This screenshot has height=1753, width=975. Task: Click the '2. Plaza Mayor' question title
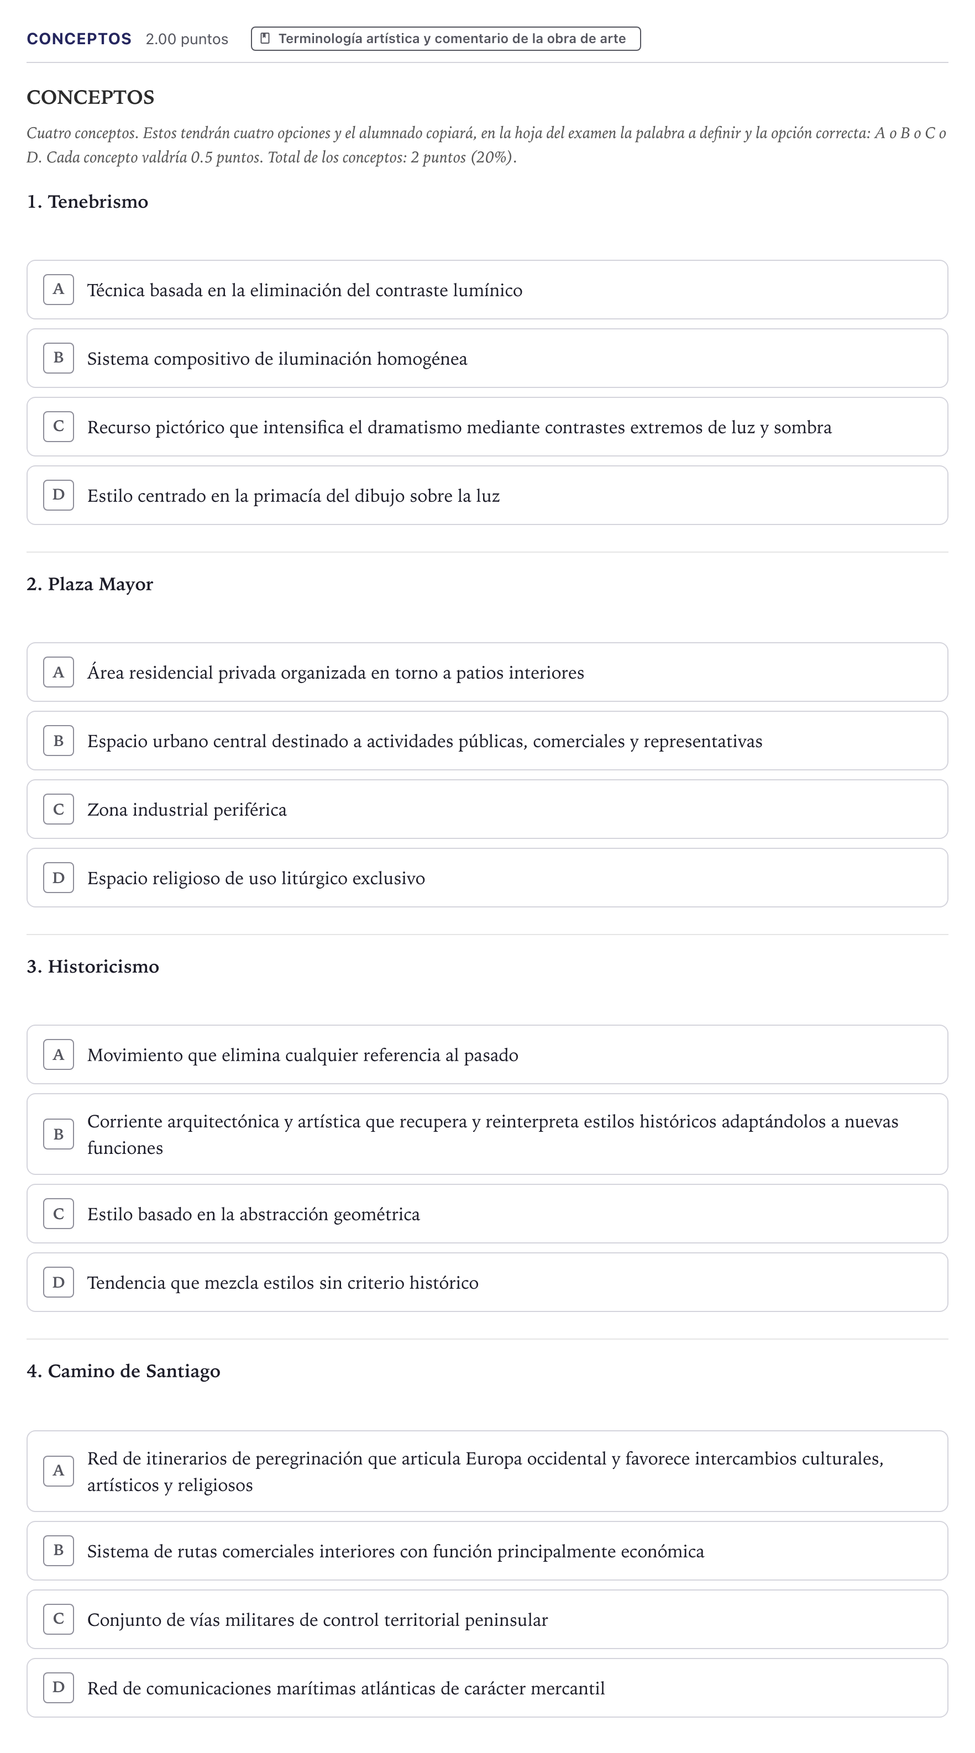pyautogui.click(x=90, y=584)
